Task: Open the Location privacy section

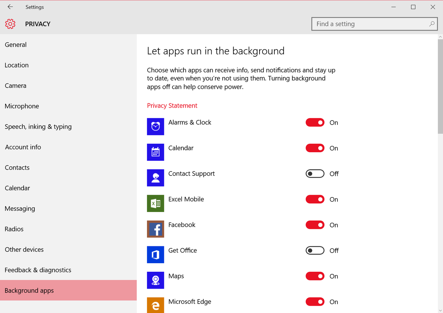Action: (17, 65)
